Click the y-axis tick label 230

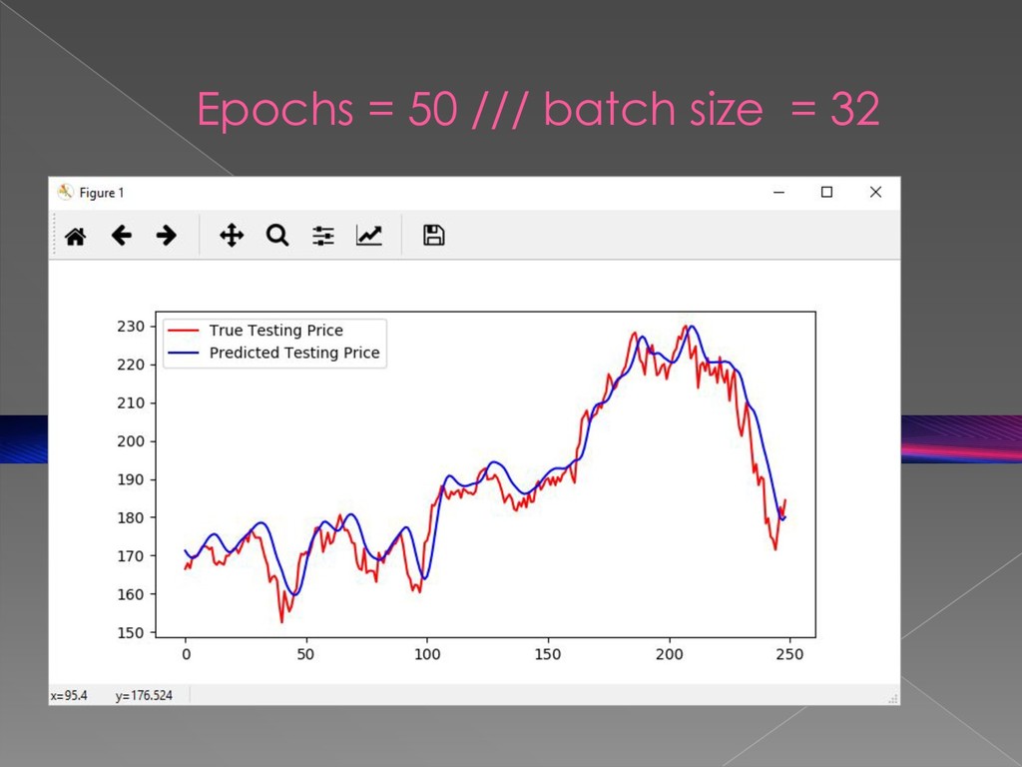[x=131, y=327]
